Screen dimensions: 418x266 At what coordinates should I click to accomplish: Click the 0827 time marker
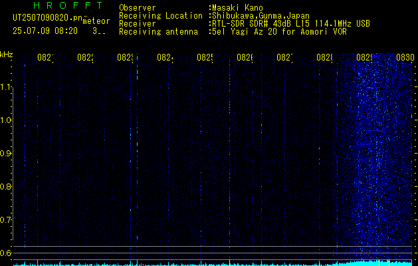coord(284,57)
